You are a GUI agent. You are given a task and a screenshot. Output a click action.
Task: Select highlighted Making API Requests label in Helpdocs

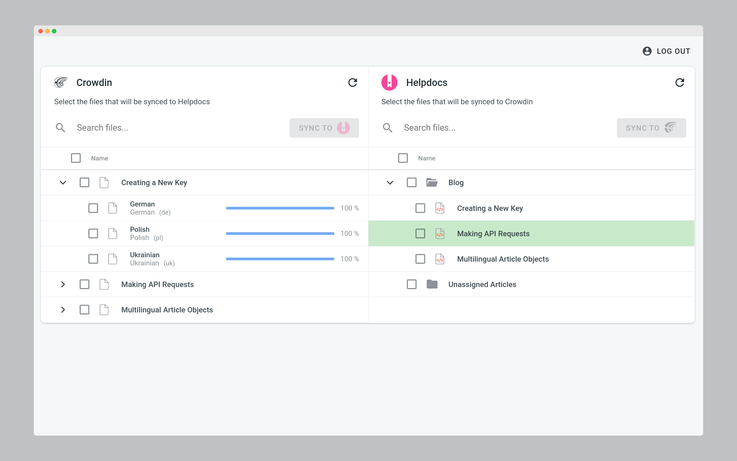click(x=493, y=234)
